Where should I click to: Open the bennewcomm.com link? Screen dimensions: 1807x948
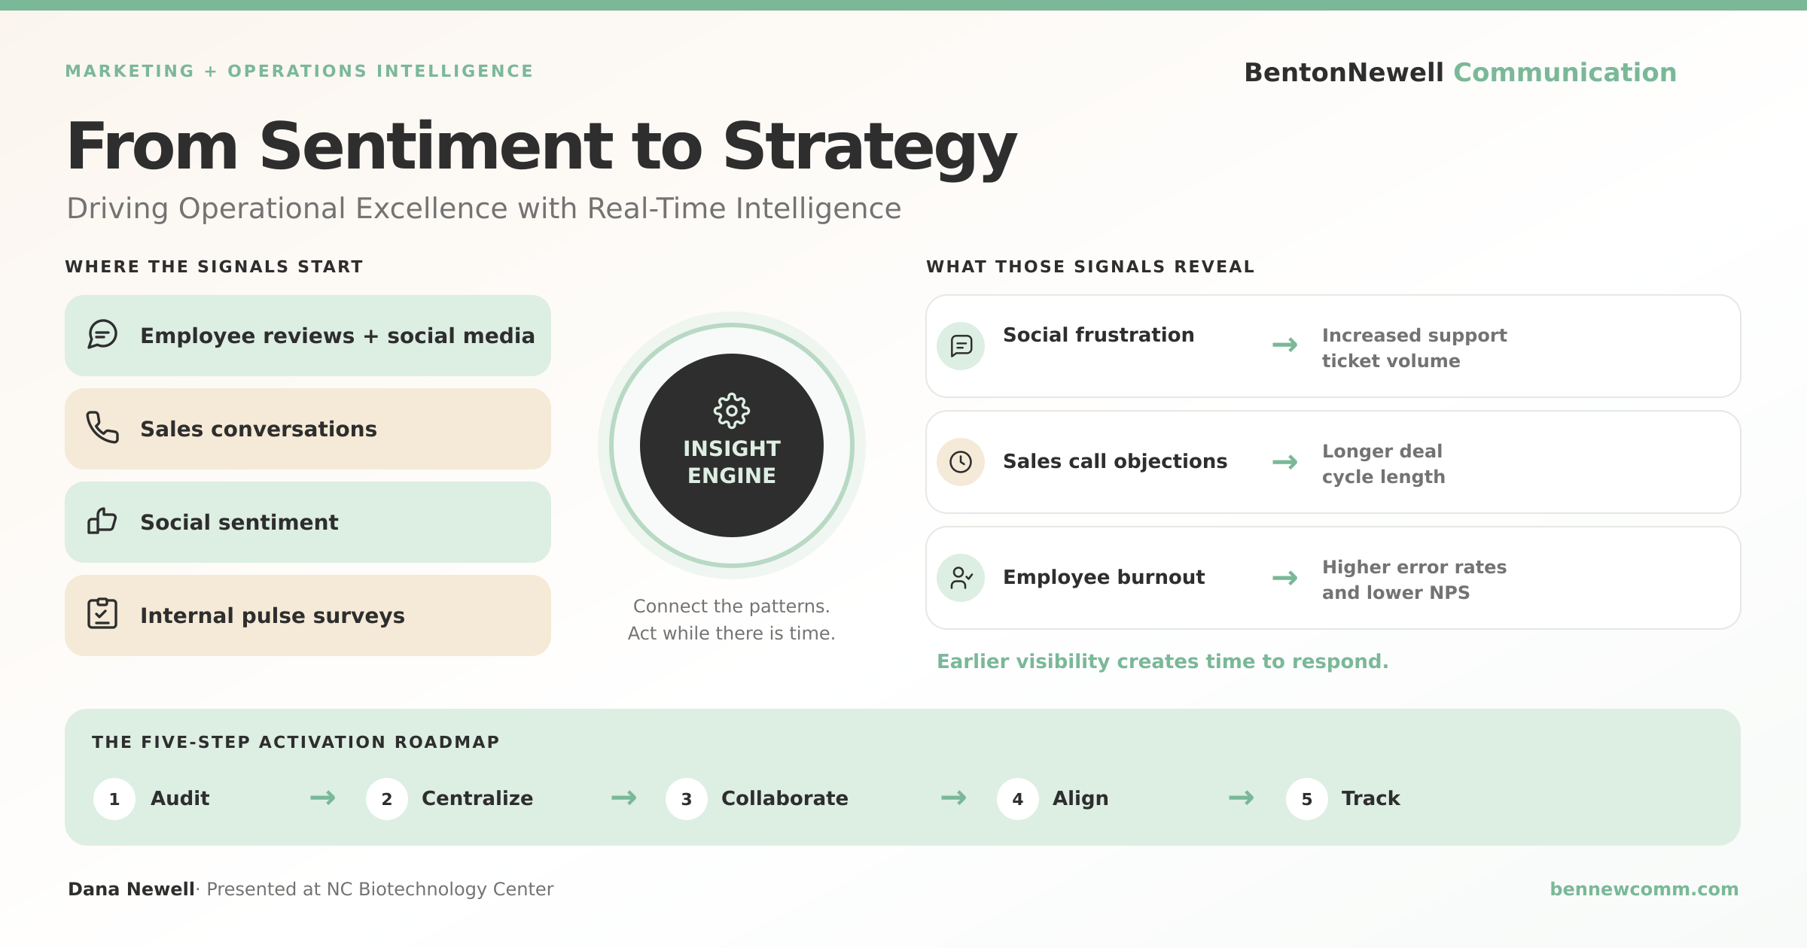pos(1644,889)
